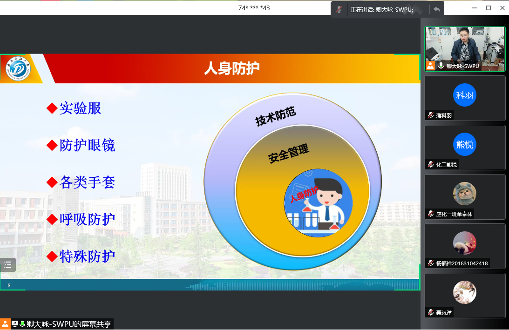Click the muted microphone icon in top floating bar
The image size is (509, 330).
pos(339,9)
